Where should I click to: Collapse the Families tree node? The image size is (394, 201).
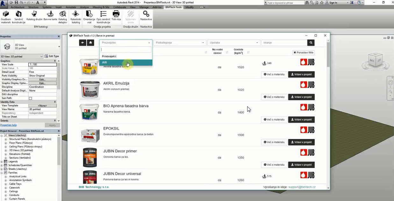[x=2, y=173]
